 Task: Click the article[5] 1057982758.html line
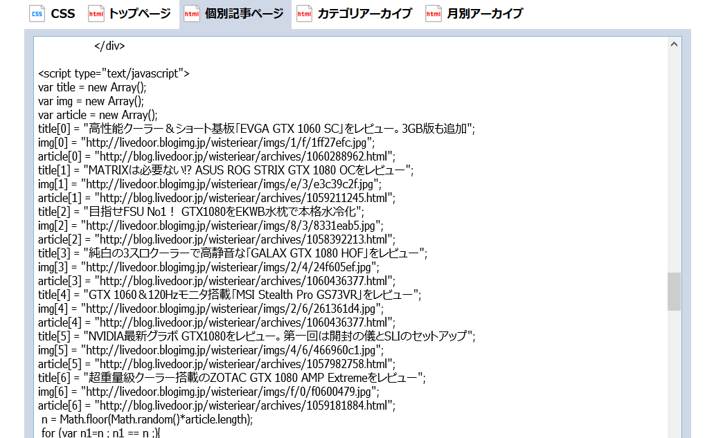(x=217, y=365)
